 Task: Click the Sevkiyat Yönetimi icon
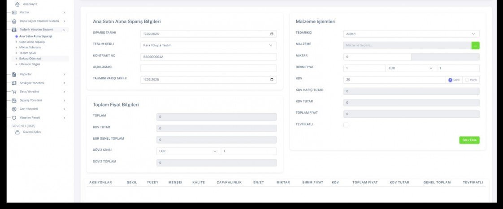click(x=14, y=83)
